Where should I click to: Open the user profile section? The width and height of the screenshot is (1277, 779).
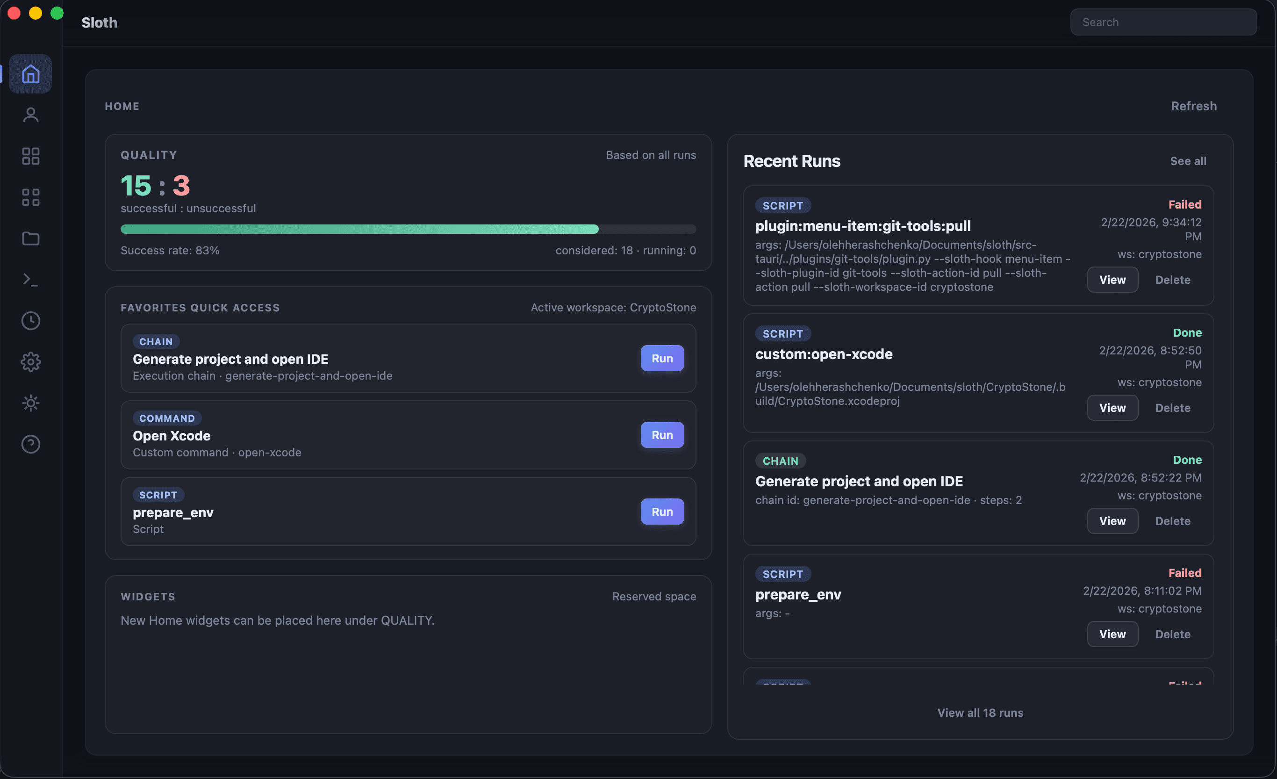click(30, 114)
